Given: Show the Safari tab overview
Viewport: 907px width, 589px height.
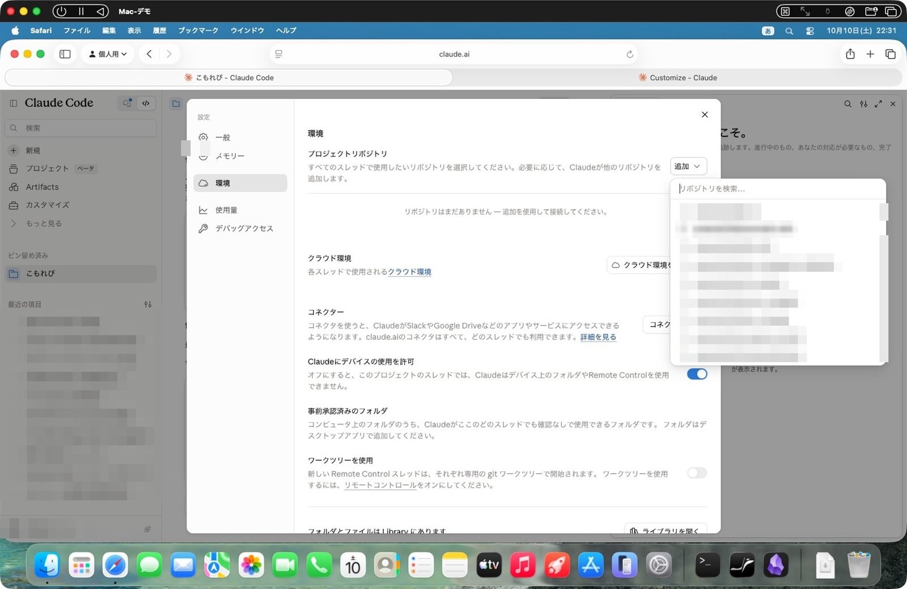Looking at the screenshot, I should click(x=891, y=54).
